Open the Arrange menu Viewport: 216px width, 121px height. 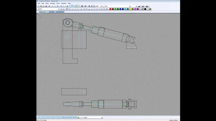52,3
